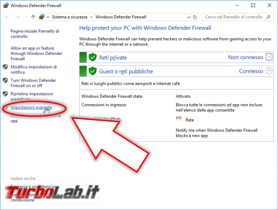This screenshot has height=210, width=278.
Task: Open Pagina iniziale Pannello di controllo
Action: click(35, 34)
